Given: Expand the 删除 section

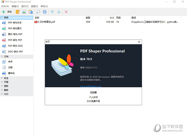Looking at the screenshot, I should [17, 90].
